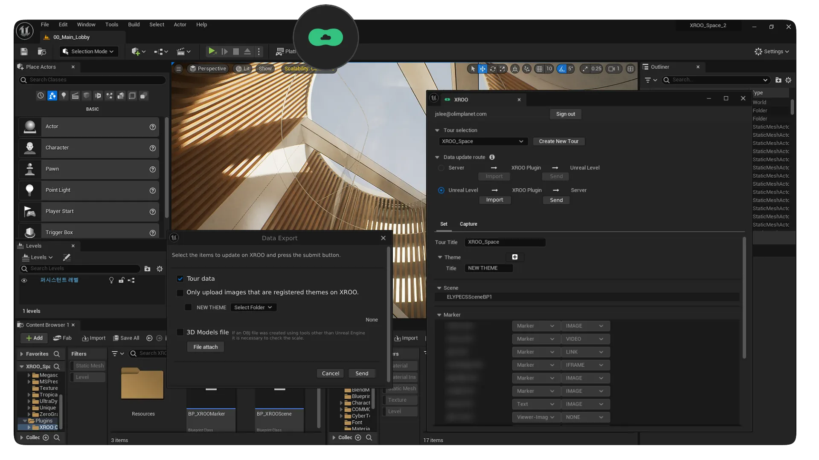Click help icon next to Point Light
The image size is (819, 460).
point(152,190)
